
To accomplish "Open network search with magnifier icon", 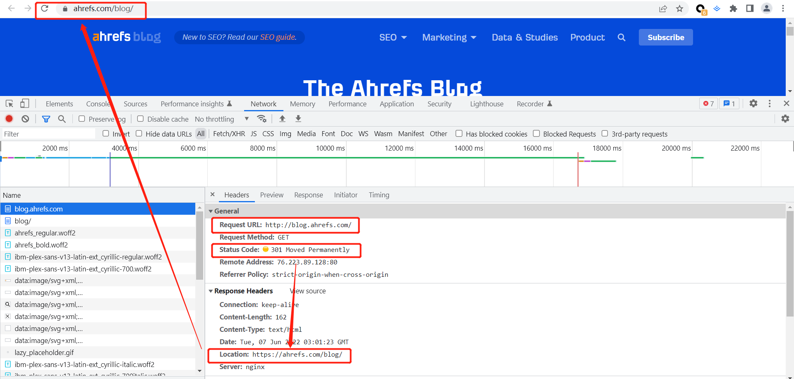I will pos(62,119).
